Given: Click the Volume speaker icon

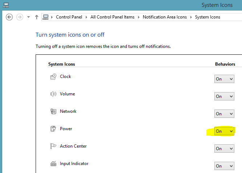Looking at the screenshot, I should [x=53, y=94].
